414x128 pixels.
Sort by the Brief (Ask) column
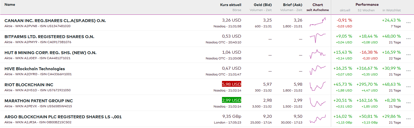[292, 5]
